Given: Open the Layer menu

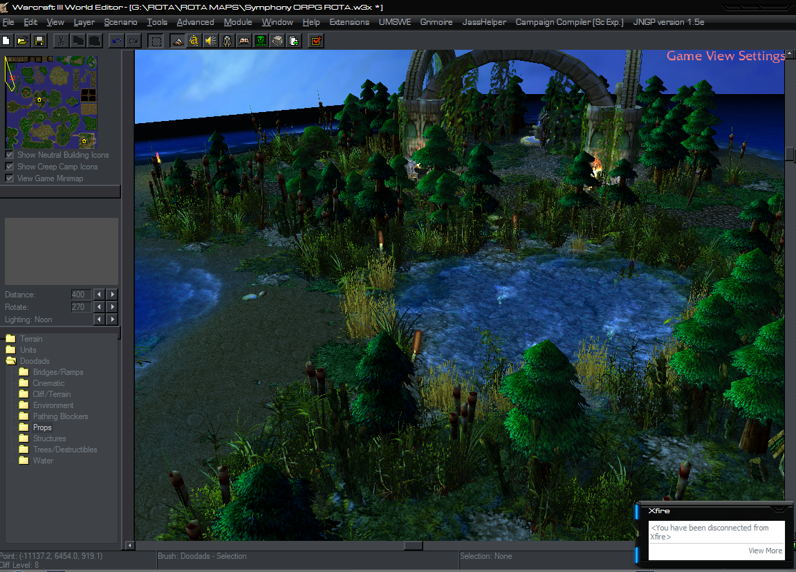Looking at the screenshot, I should (x=84, y=22).
